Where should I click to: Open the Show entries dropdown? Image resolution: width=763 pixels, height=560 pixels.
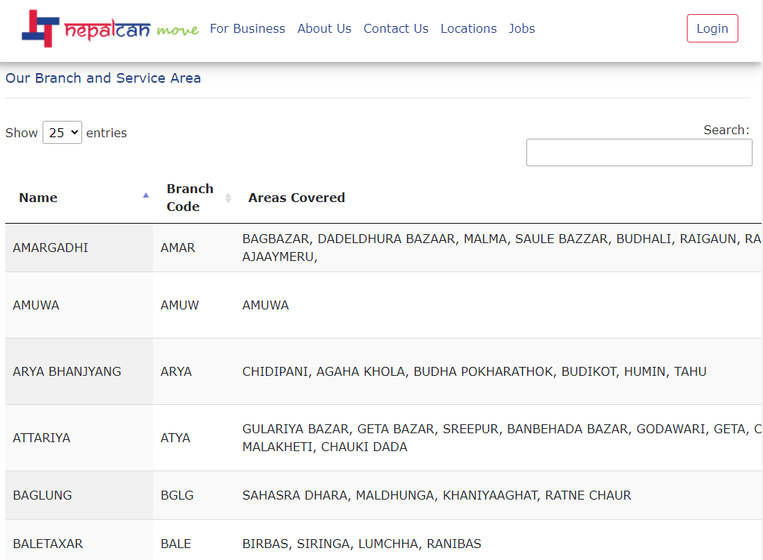pyautogui.click(x=62, y=133)
